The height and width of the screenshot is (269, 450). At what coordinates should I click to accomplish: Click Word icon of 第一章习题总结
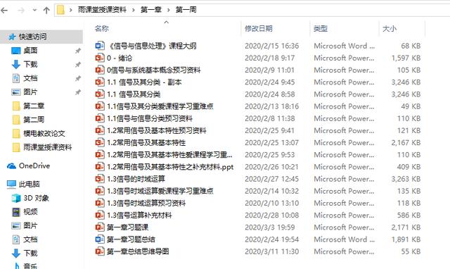click(x=100, y=239)
